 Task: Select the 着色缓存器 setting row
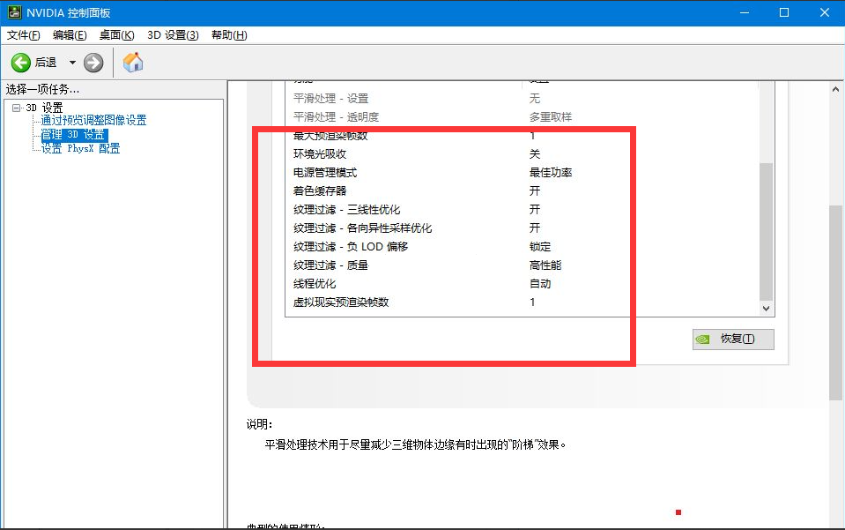522,190
